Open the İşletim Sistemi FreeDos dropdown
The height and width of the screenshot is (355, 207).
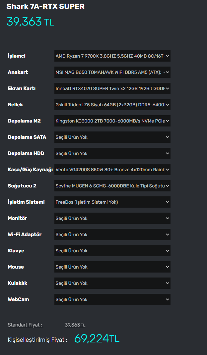112,202
